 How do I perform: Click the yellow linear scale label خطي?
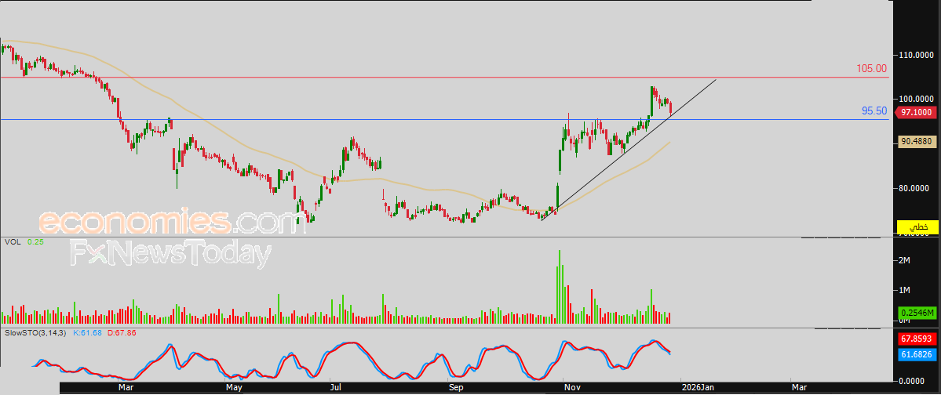[917, 227]
